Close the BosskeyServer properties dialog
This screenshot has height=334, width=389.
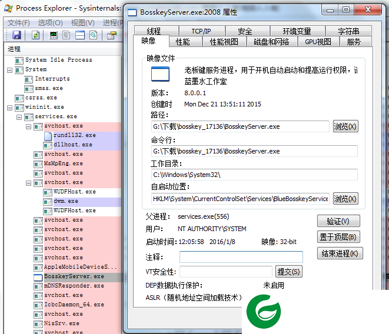pyautogui.click(x=368, y=10)
